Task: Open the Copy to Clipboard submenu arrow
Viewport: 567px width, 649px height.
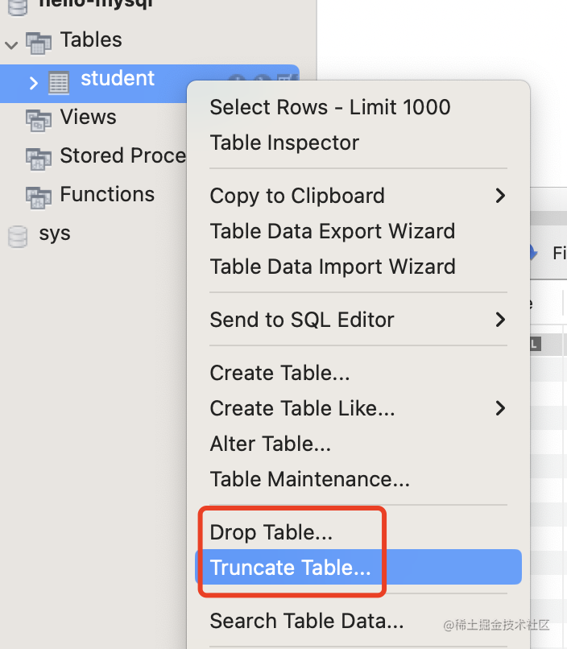Action: (500, 196)
